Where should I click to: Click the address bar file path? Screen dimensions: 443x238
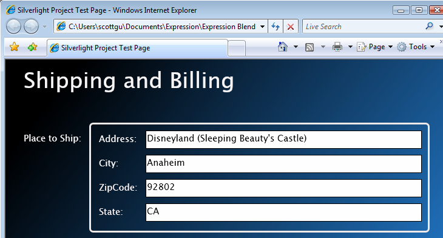[162, 27]
